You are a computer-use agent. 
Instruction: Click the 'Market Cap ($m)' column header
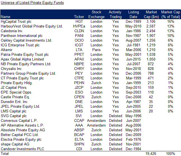[151, 14]
